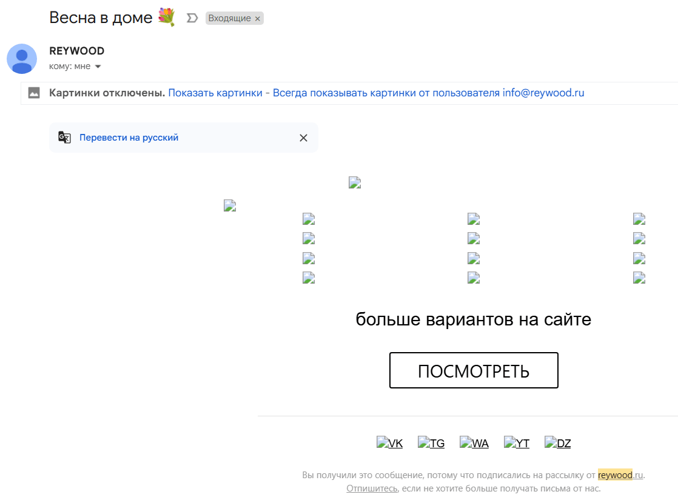Click the broken image above the email body
Image resolution: width=678 pixels, height=503 pixels.
click(355, 183)
